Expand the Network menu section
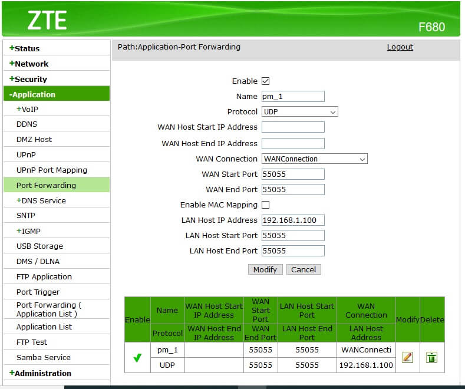465x389 pixels. (x=29, y=64)
